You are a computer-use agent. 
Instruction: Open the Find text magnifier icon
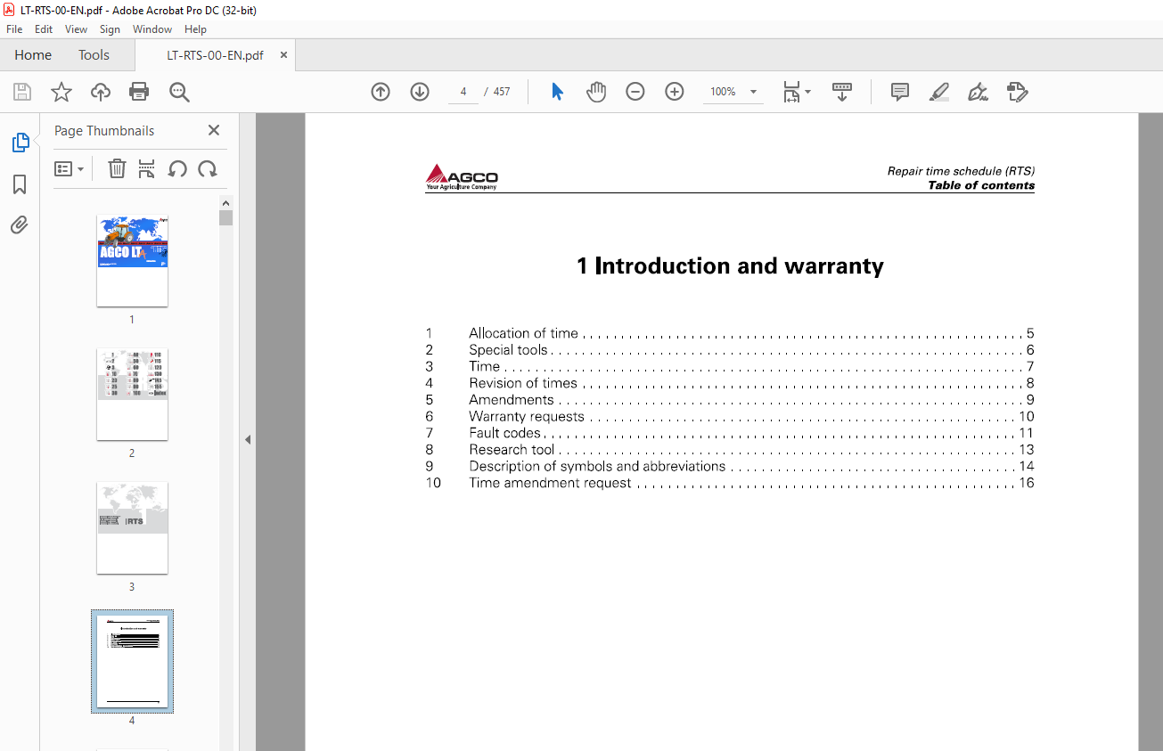pos(179,92)
